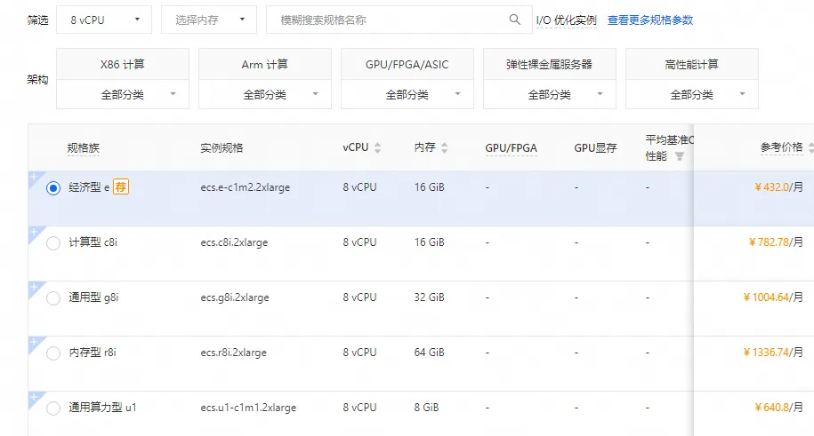This screenshot has width=814, height=436.
Task: Click the ¥1336.74/月 price
Action: click(x=772, y=352)
